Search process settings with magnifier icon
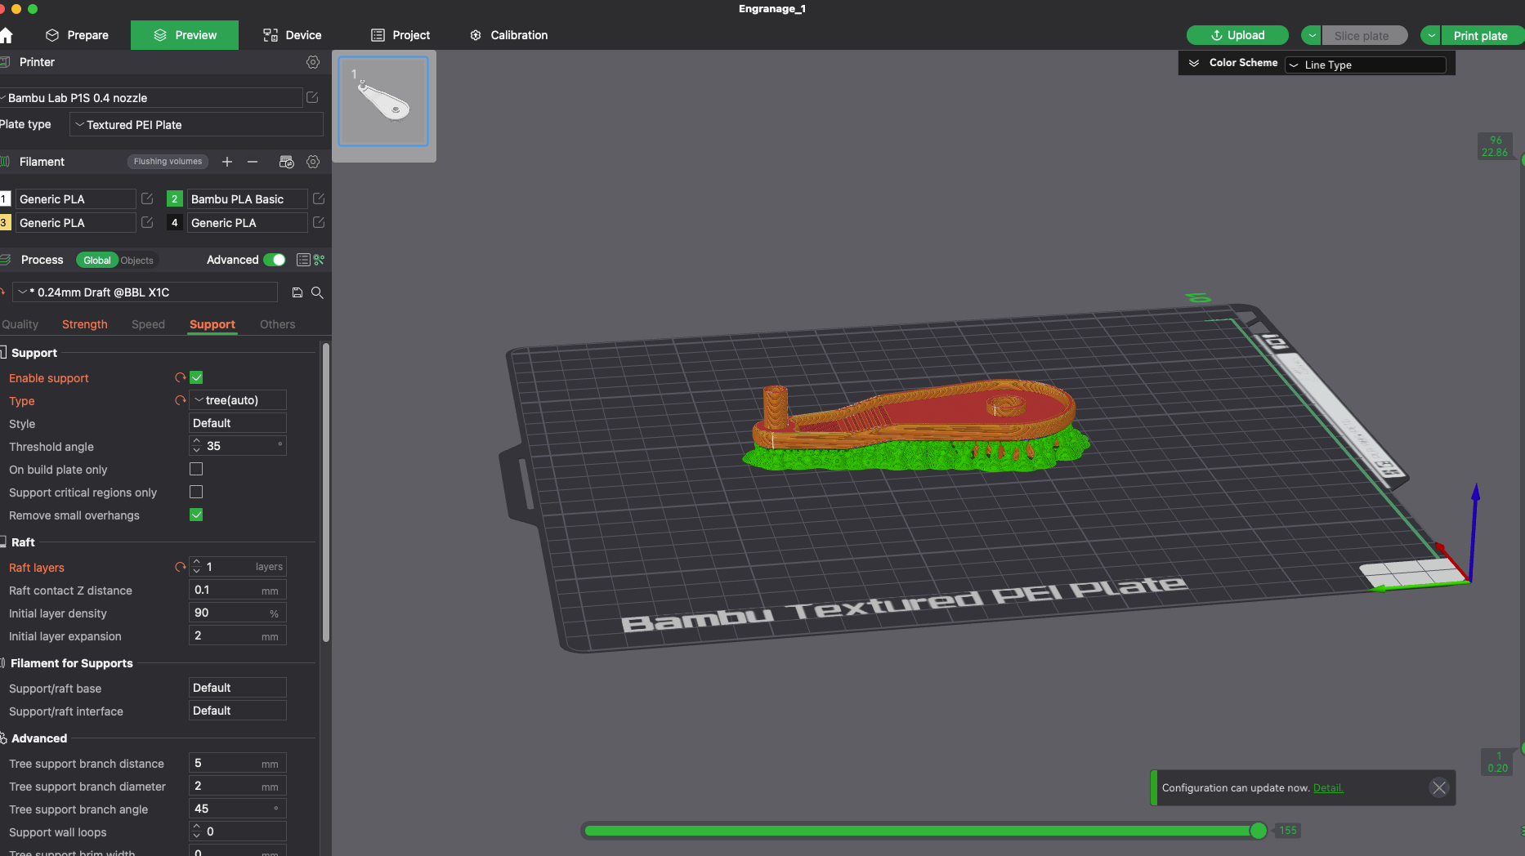 click(317, 292)
